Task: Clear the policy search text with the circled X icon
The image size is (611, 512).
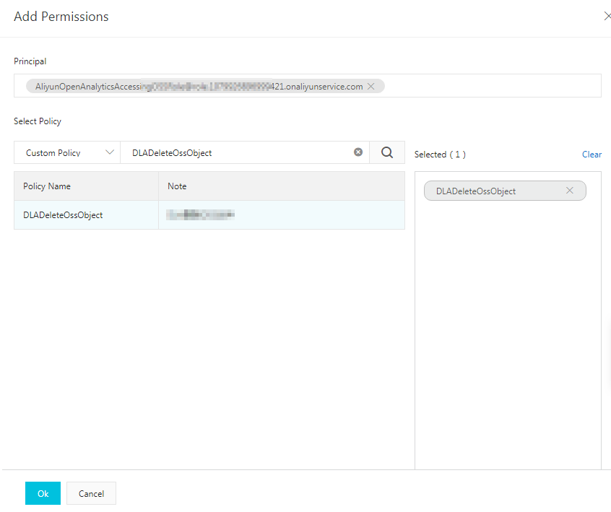Action: (x=358, y=152)
